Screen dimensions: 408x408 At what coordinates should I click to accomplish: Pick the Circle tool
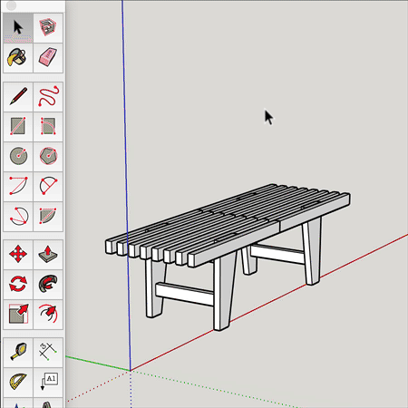click(x=18, y=156)
